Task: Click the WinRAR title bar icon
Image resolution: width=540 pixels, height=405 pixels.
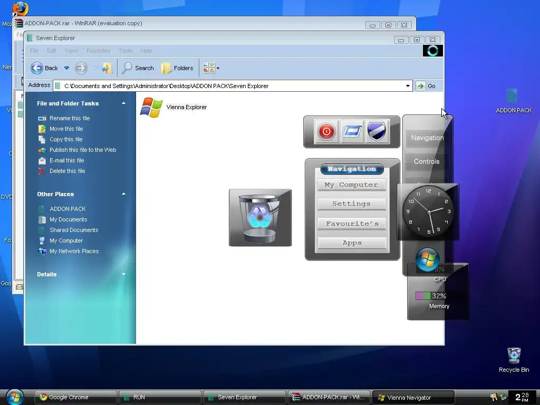Action: (19, 23)
